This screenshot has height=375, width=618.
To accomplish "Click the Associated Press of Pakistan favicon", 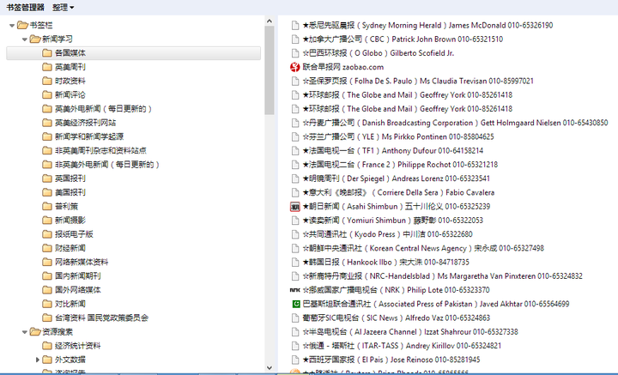I will tap(295, 304).
